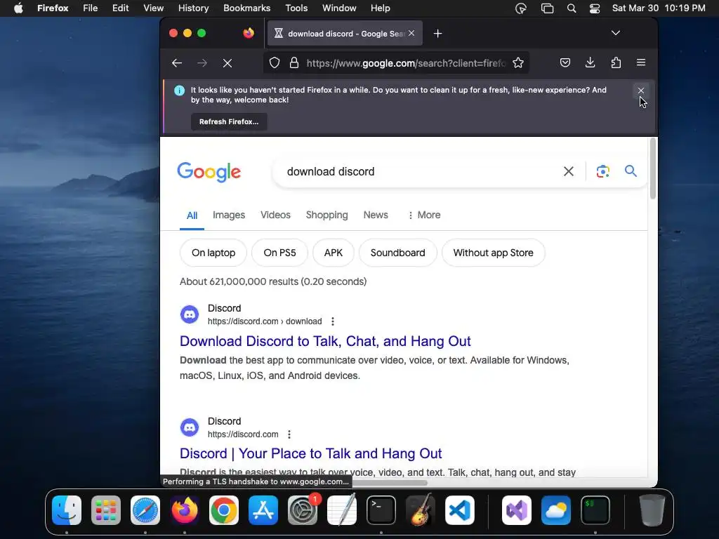Open the Bookmarks menu
The height and width of the screenshot is (539, 719).
(246, 8)
